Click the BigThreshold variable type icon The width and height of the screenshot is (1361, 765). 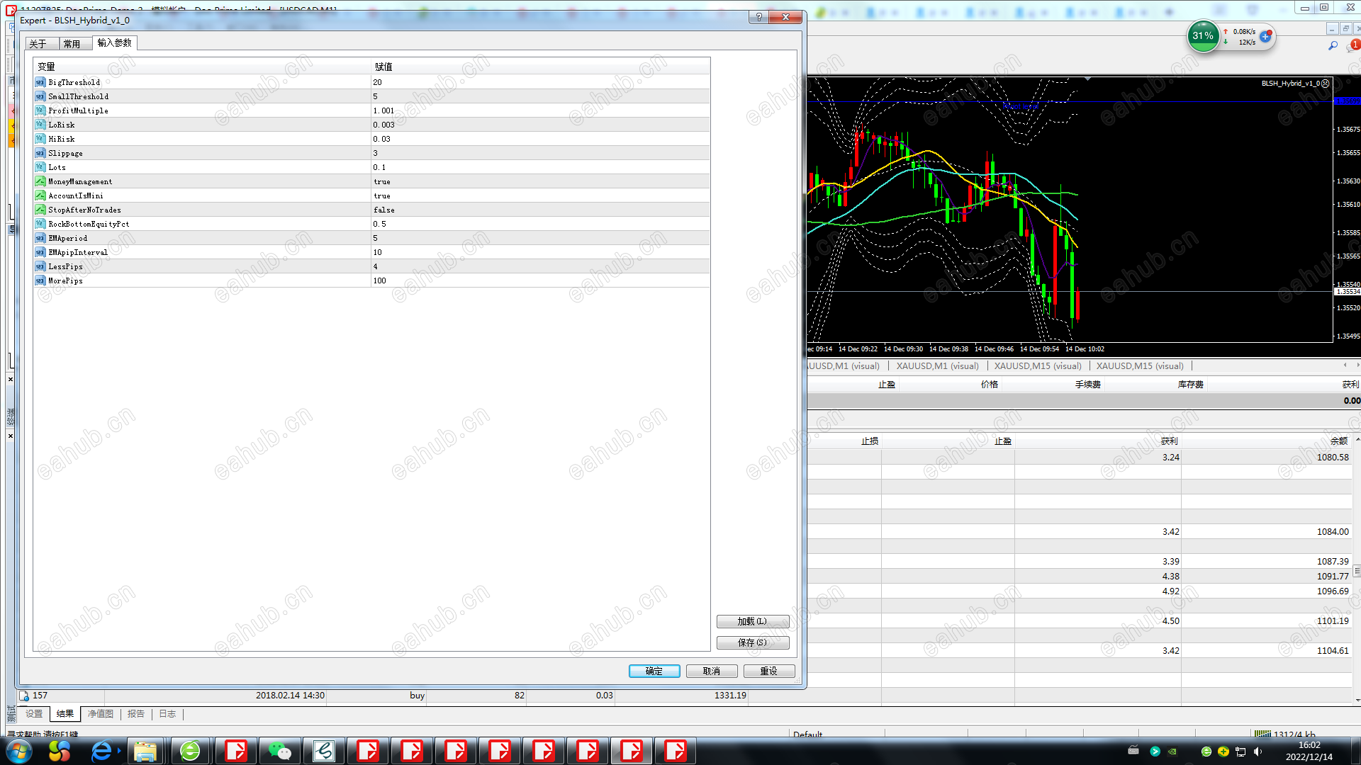[40, 82]
